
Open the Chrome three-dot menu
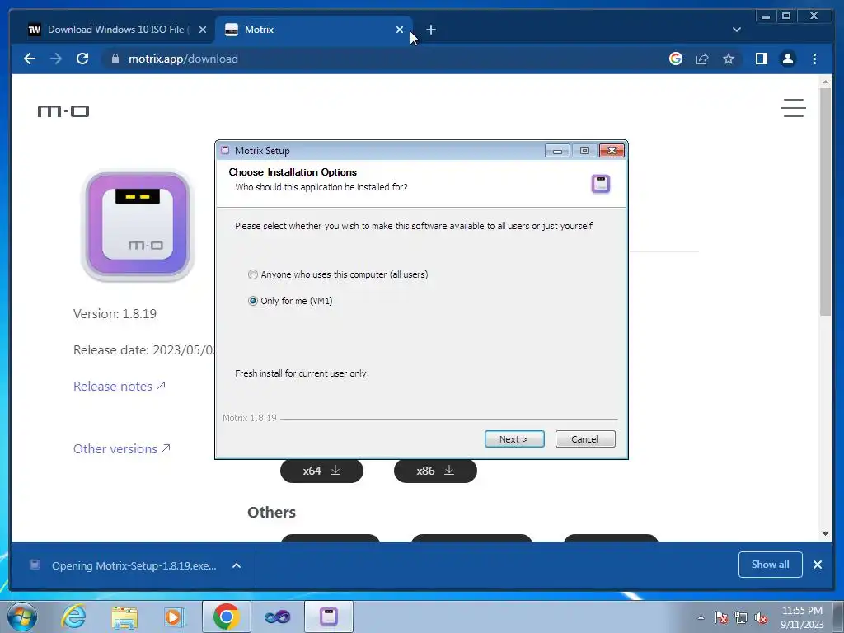(x=814, y=59)
